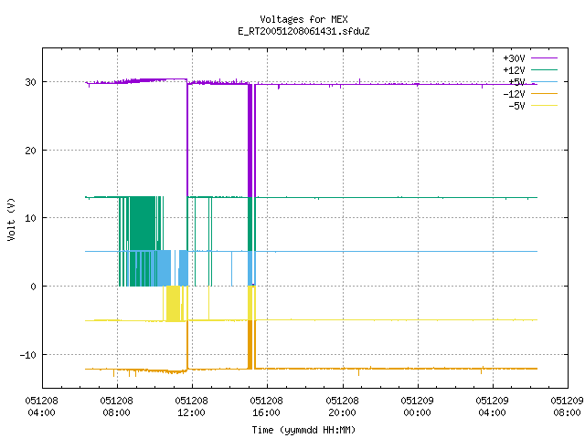Click the x-axis tick 051208 08:00
Screen dimensions: 585x438
(117, 407)
